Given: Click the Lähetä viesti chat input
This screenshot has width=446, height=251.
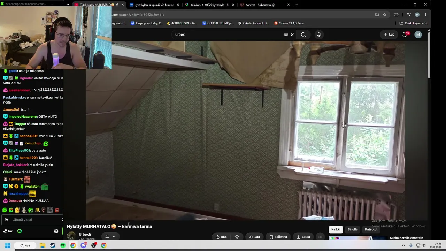Looking at the screenshot, I should pyautogui.click(x=33, y=220).
